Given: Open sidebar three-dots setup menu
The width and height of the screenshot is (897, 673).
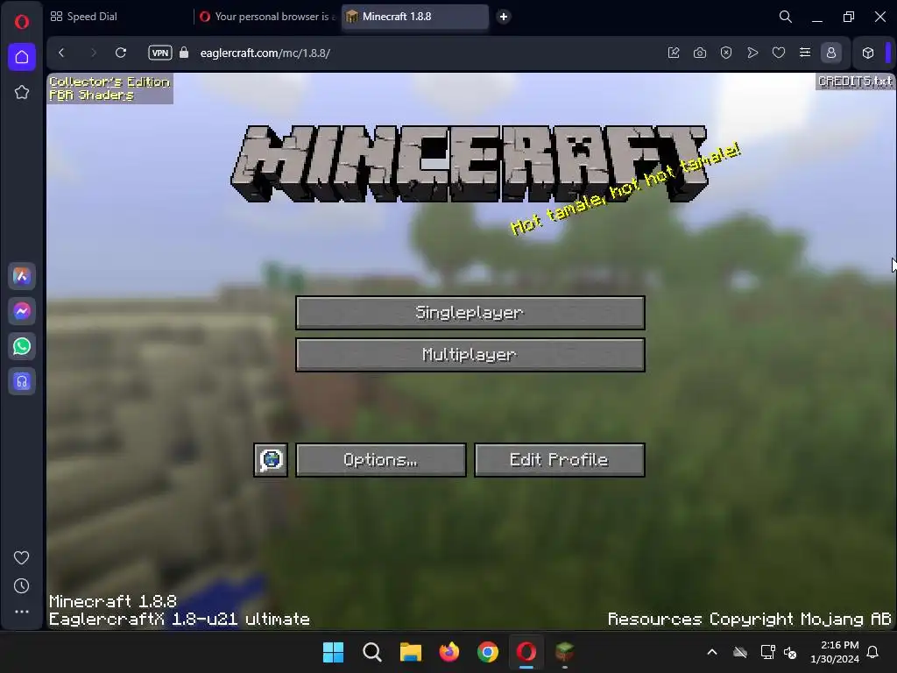Looking at the screenshot, I should tap(22, 612).
